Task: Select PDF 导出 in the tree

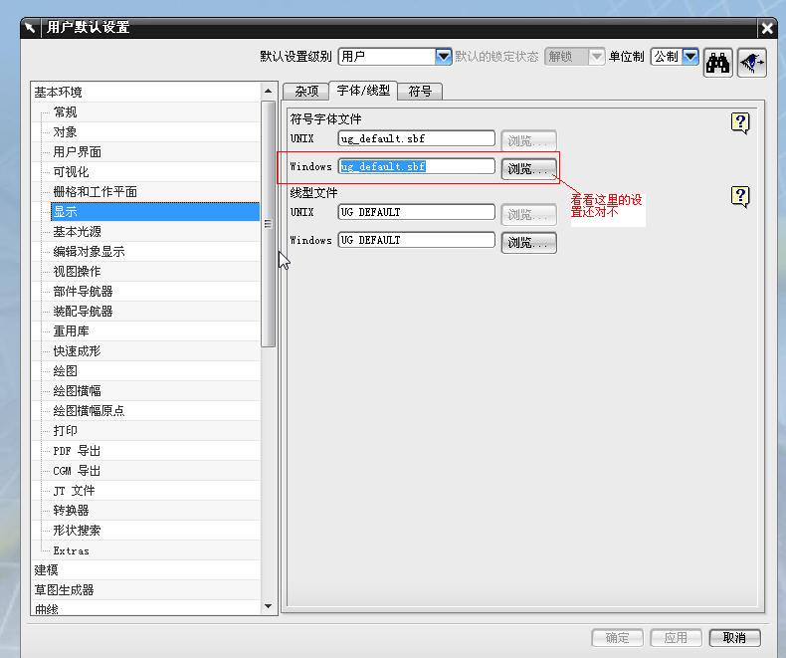Action: 78,451
